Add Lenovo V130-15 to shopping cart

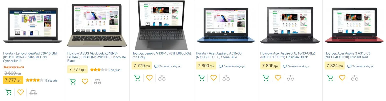137,78
